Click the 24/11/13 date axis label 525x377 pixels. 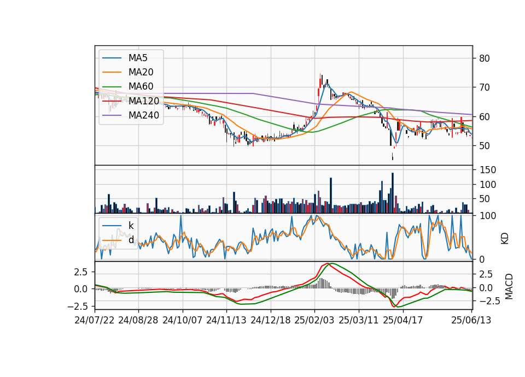226,320
